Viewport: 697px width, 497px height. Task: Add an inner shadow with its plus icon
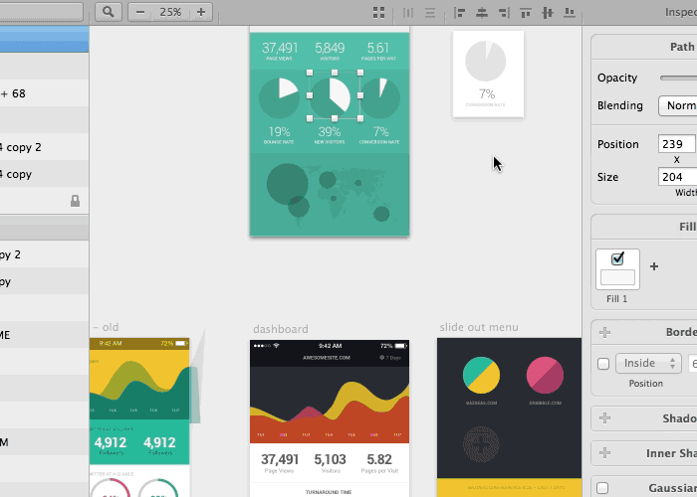coord(604,452)
